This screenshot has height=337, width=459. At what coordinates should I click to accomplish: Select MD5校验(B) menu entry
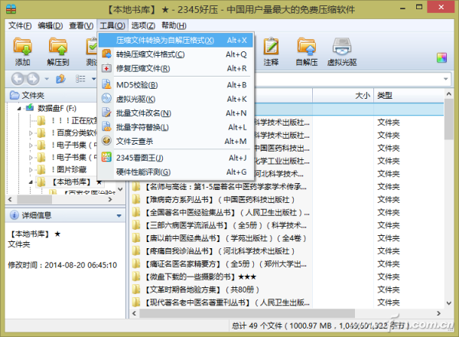click(x=176, y=85)
